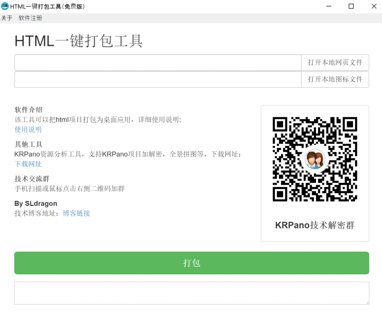The image size is (382, 315).
Task: Follow the 下载网址 link
Action: tap(28, 164)
